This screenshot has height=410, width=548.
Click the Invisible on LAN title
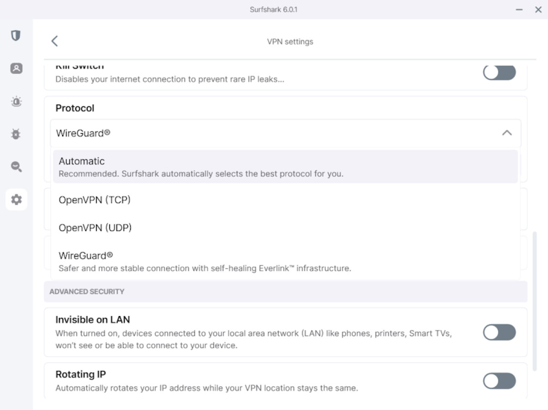pyautogui.click(x=93, y=320)
